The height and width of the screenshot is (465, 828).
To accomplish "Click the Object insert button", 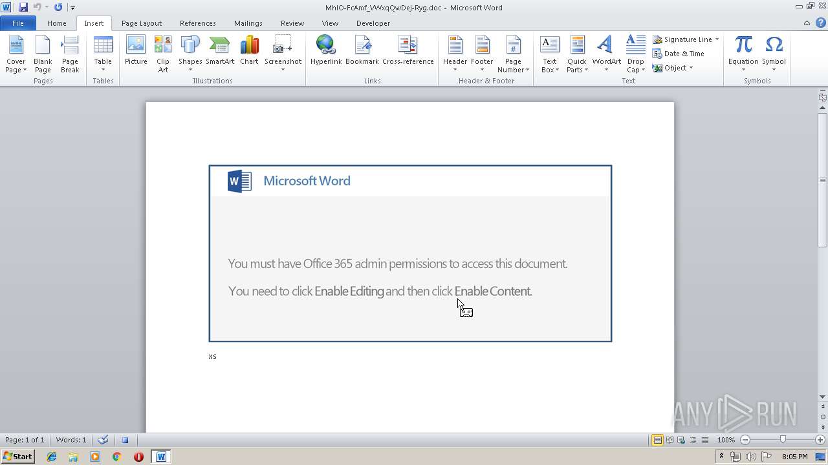I will point(670,68).
